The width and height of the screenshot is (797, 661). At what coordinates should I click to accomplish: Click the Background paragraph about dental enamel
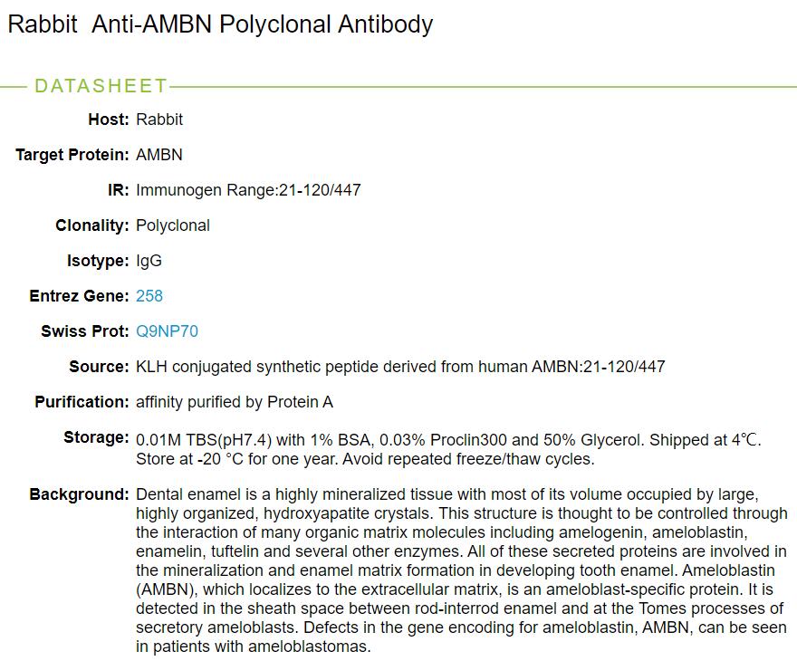pos(461,570)
